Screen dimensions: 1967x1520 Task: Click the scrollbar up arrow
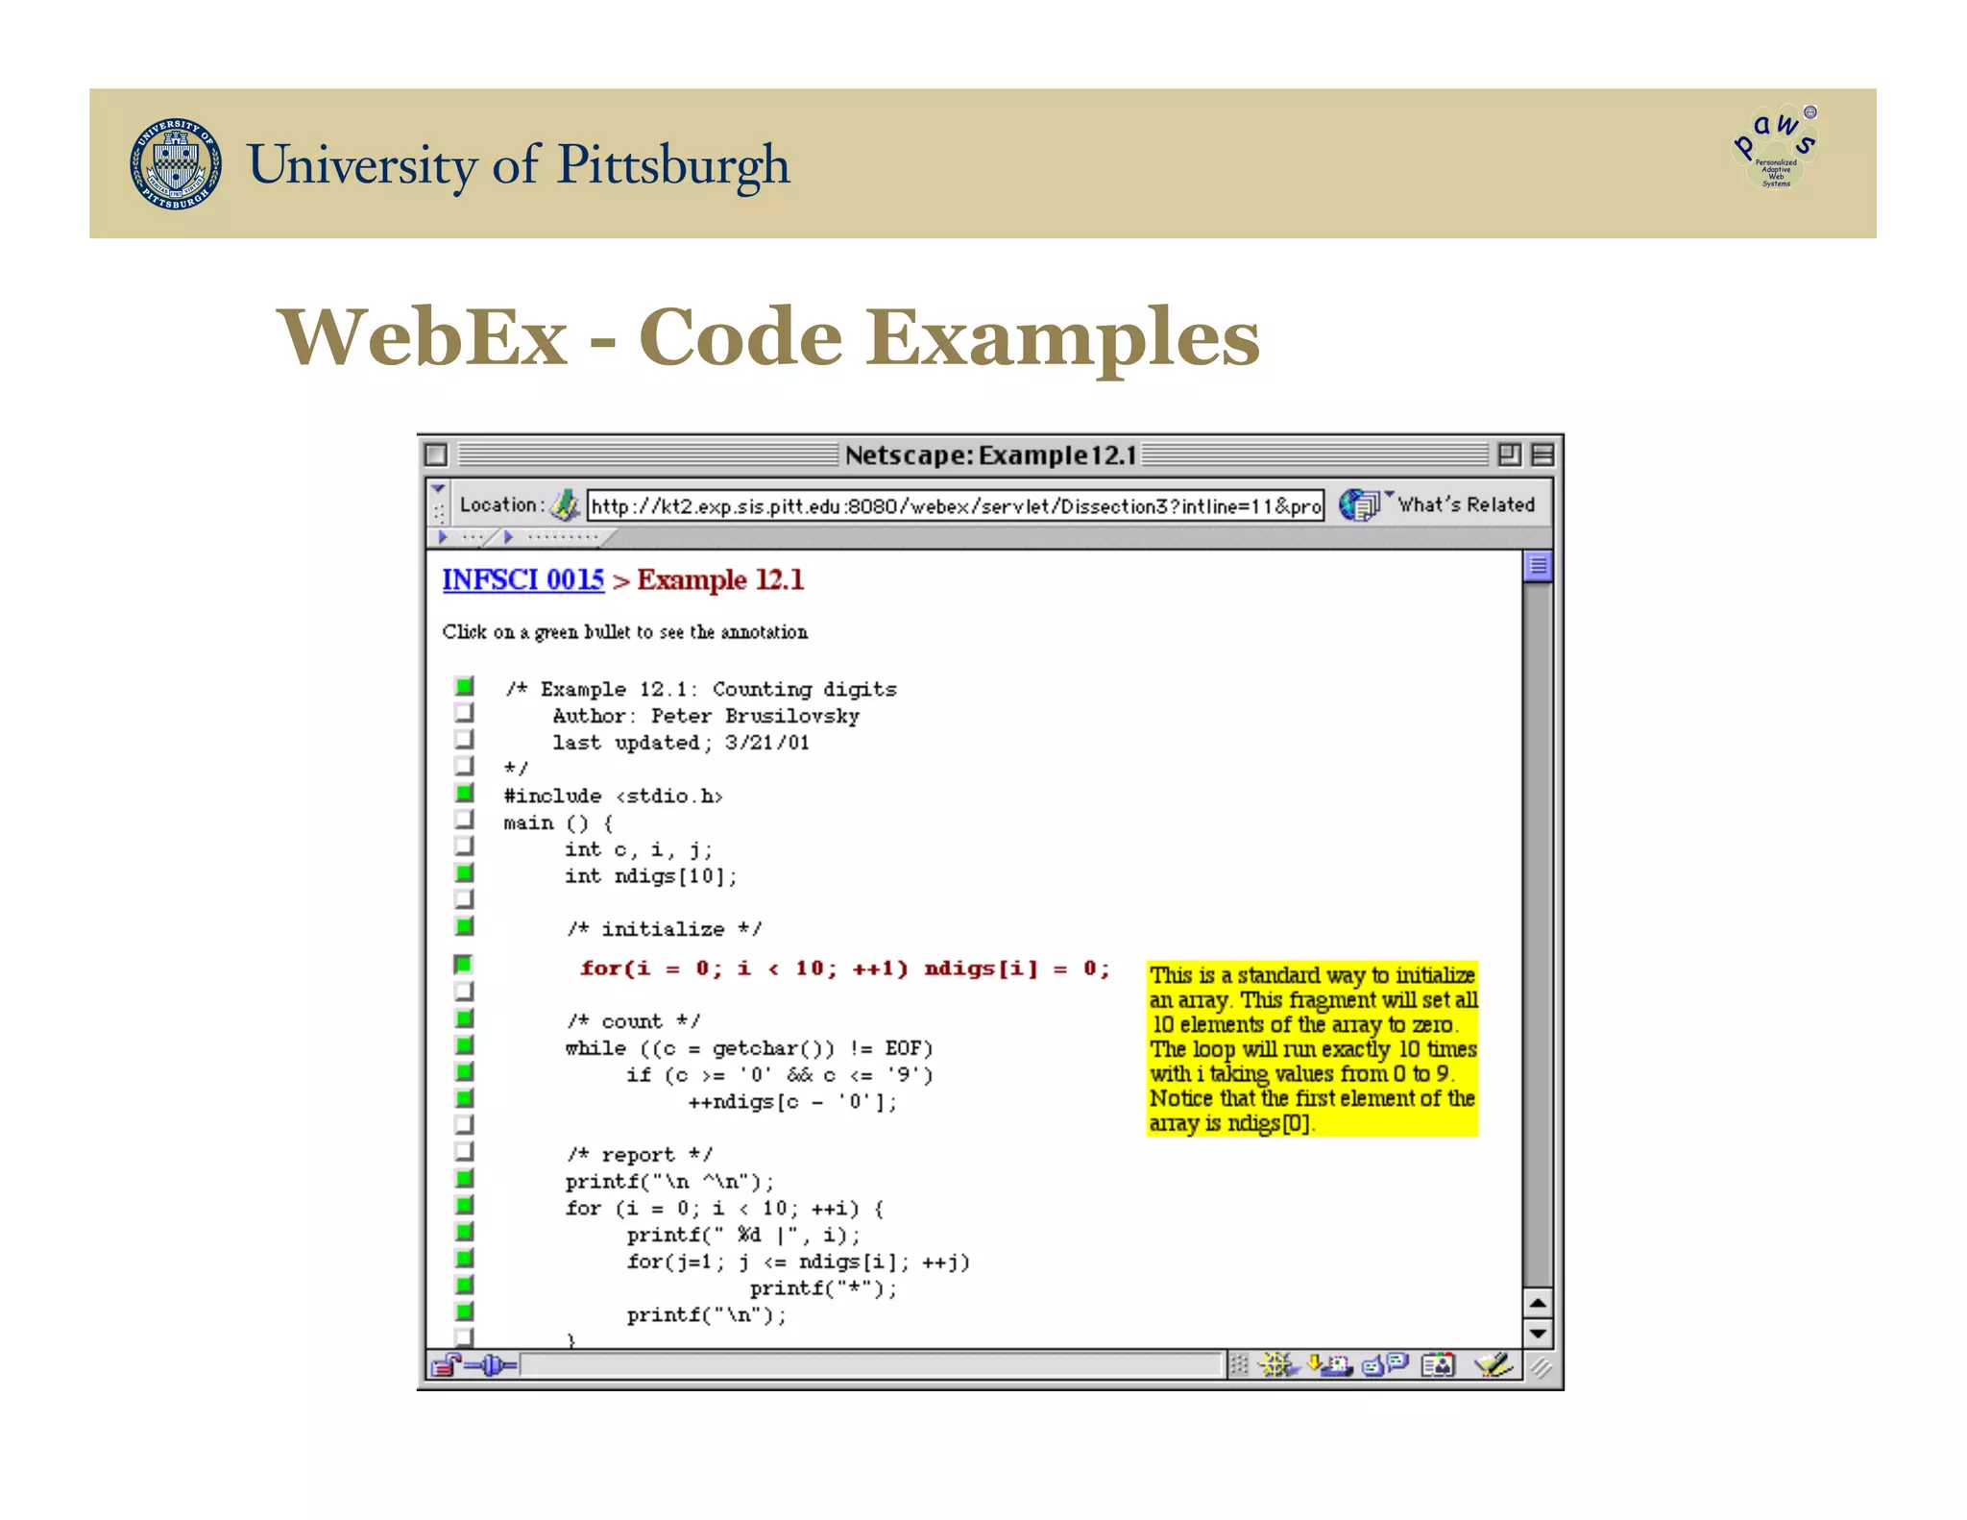click(1538, 1304)
